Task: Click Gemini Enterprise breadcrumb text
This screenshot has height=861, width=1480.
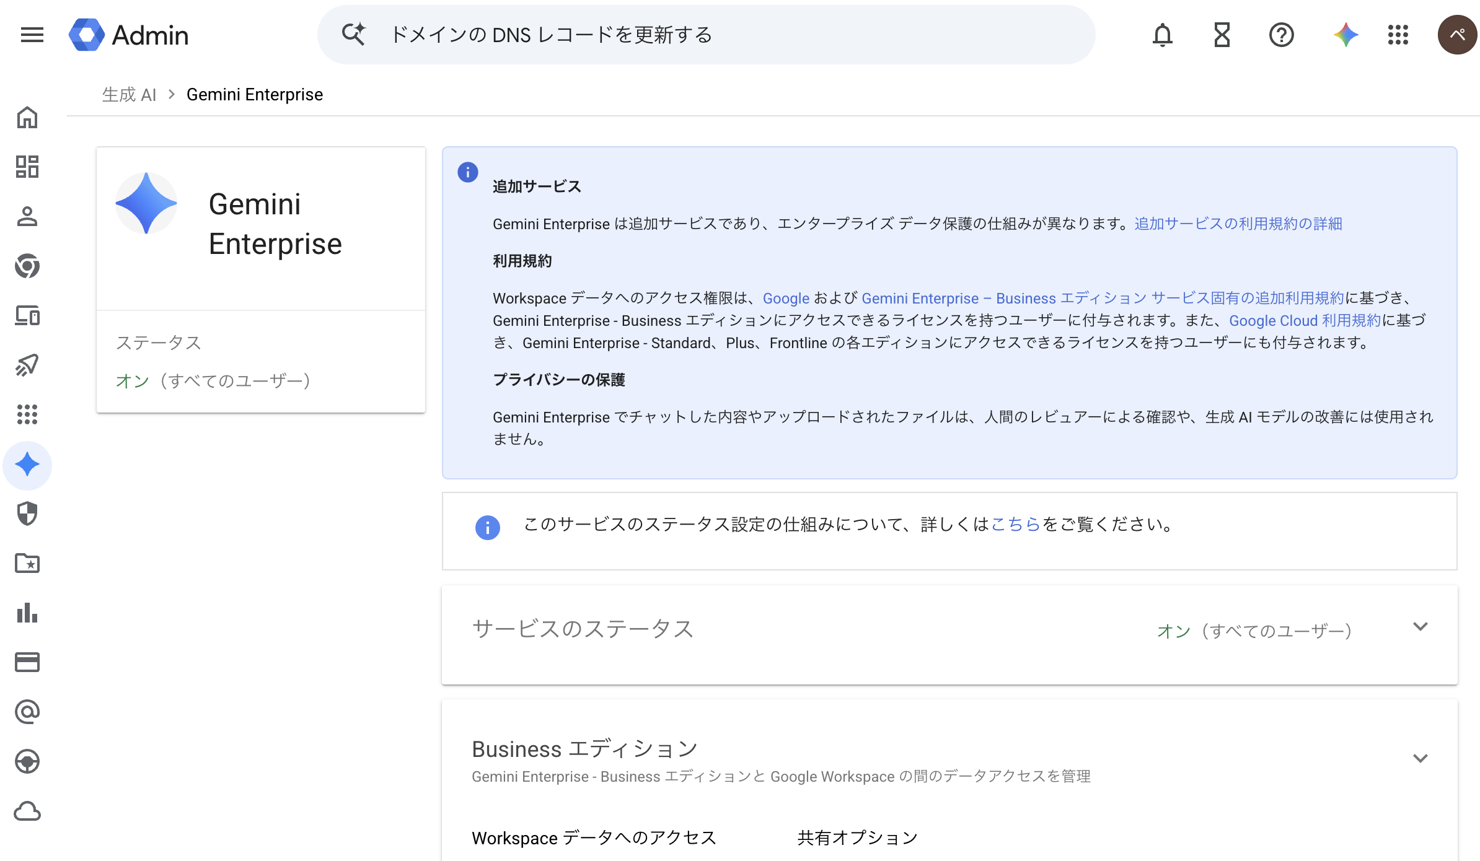Action: [x=255, y=95]
